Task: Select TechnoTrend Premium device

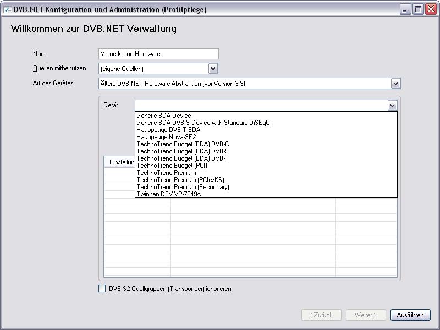Action: coord(166,173)
